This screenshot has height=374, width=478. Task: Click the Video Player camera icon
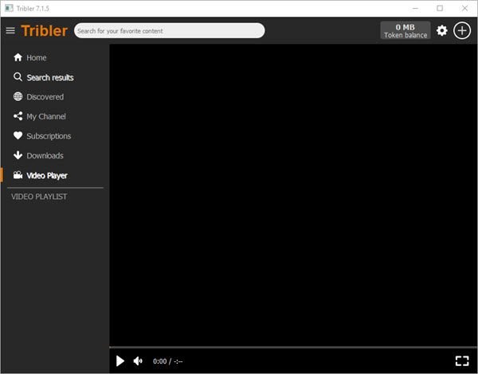[x=18, y=175]
